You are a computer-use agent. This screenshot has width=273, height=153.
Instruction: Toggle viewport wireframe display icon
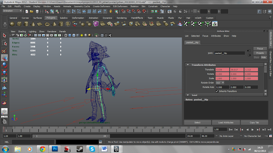click(x=66, y=35)
